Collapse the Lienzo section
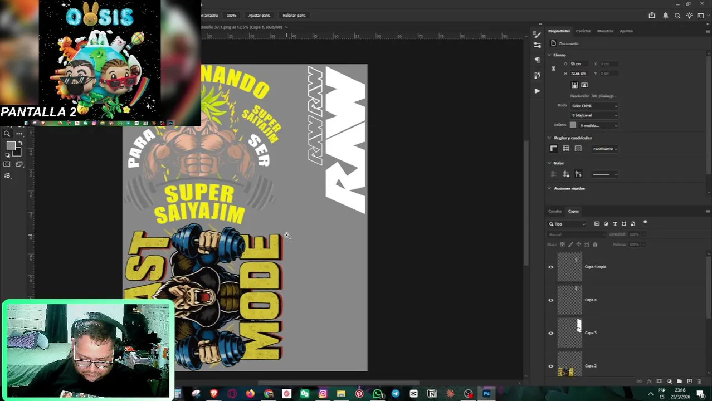The image size is (712, 401). click(549, 55)
